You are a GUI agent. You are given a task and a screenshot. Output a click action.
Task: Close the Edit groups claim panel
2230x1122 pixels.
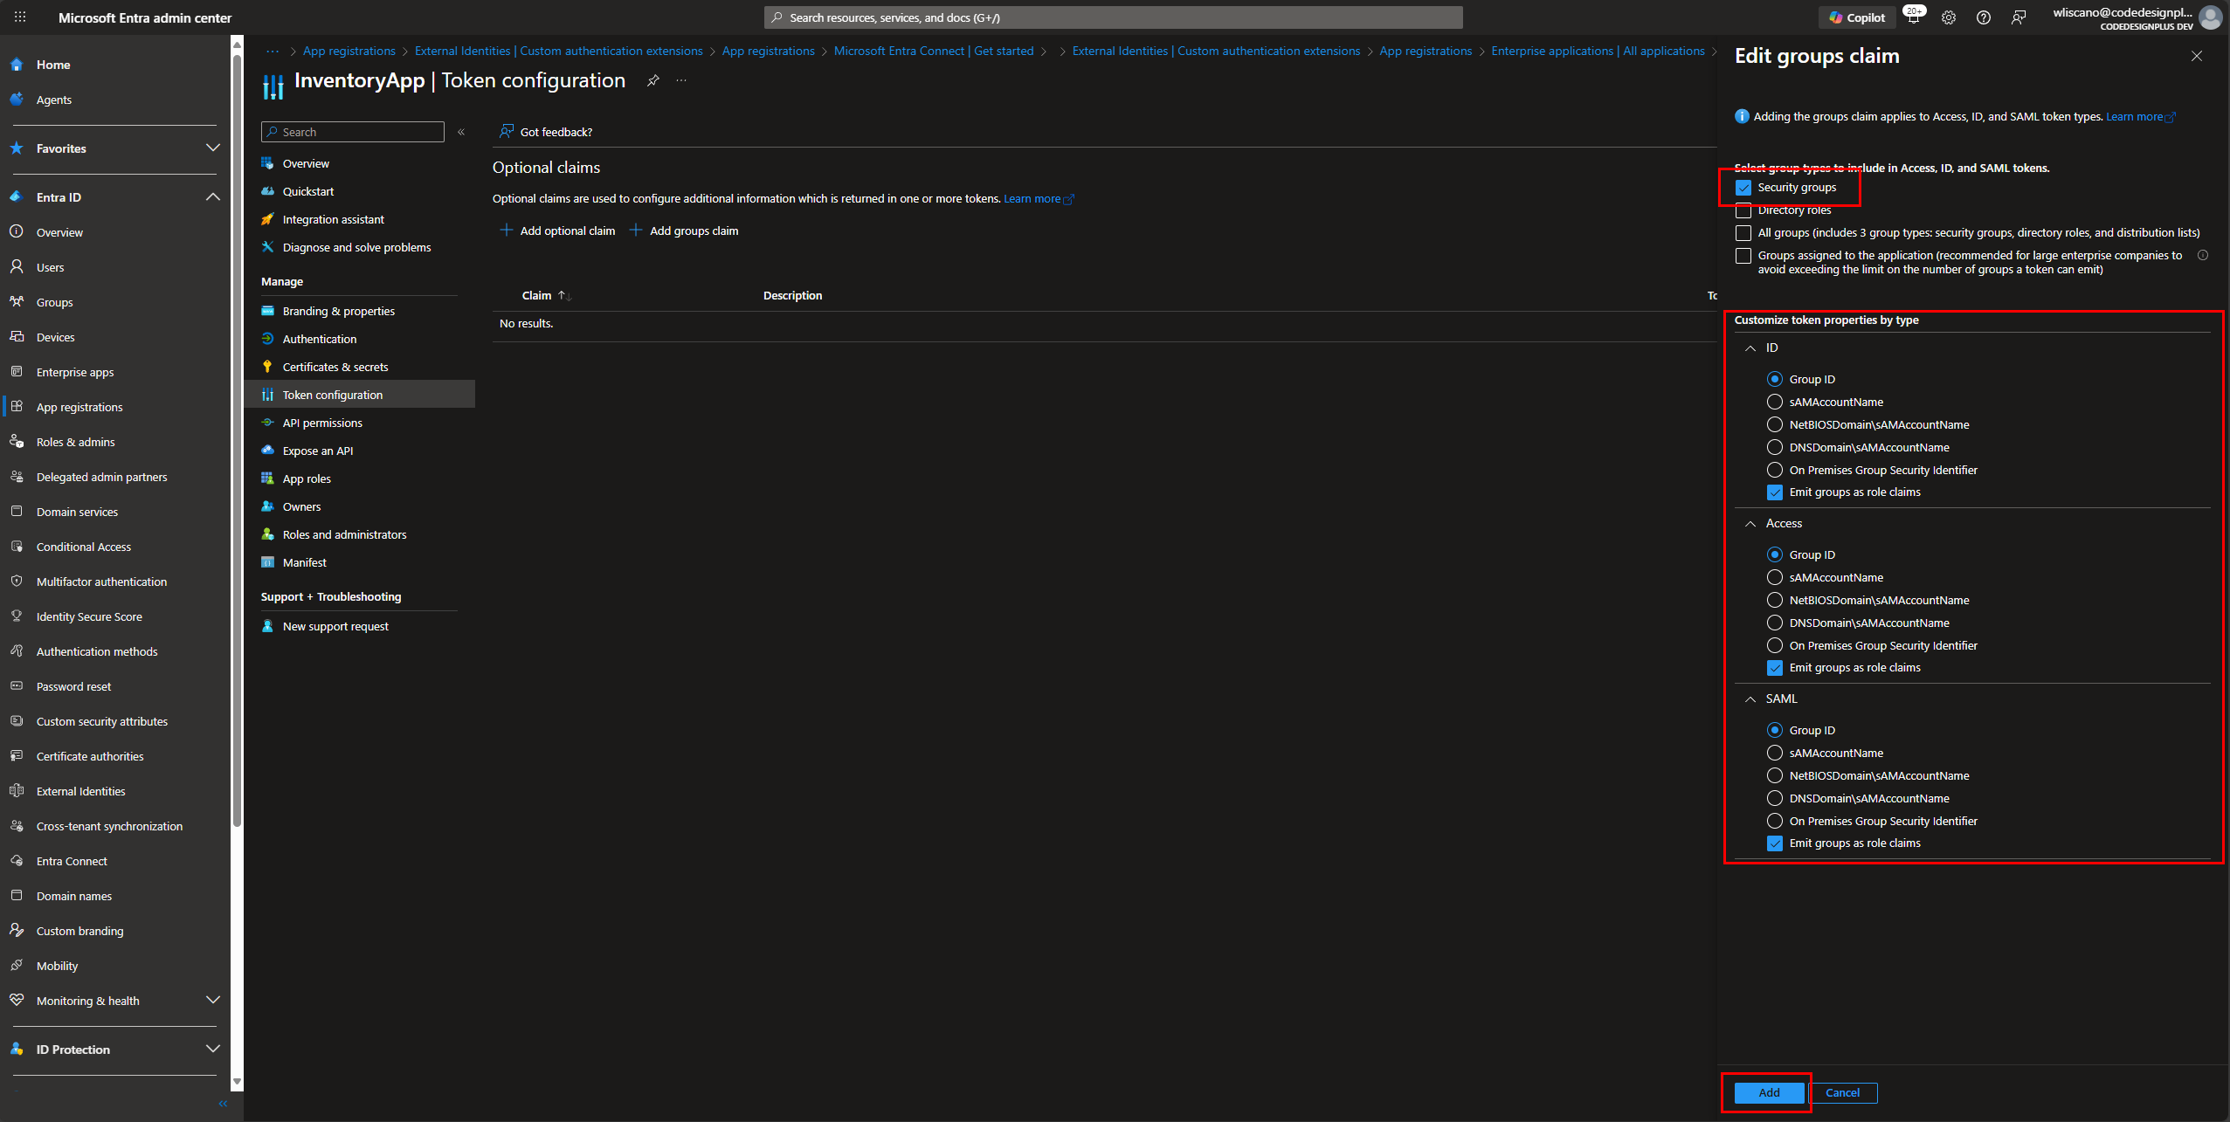click(x=2196, y=56)
